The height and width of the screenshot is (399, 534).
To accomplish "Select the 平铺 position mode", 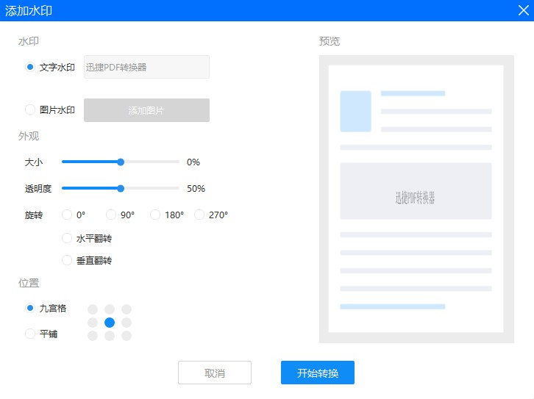I will (30, 334).
